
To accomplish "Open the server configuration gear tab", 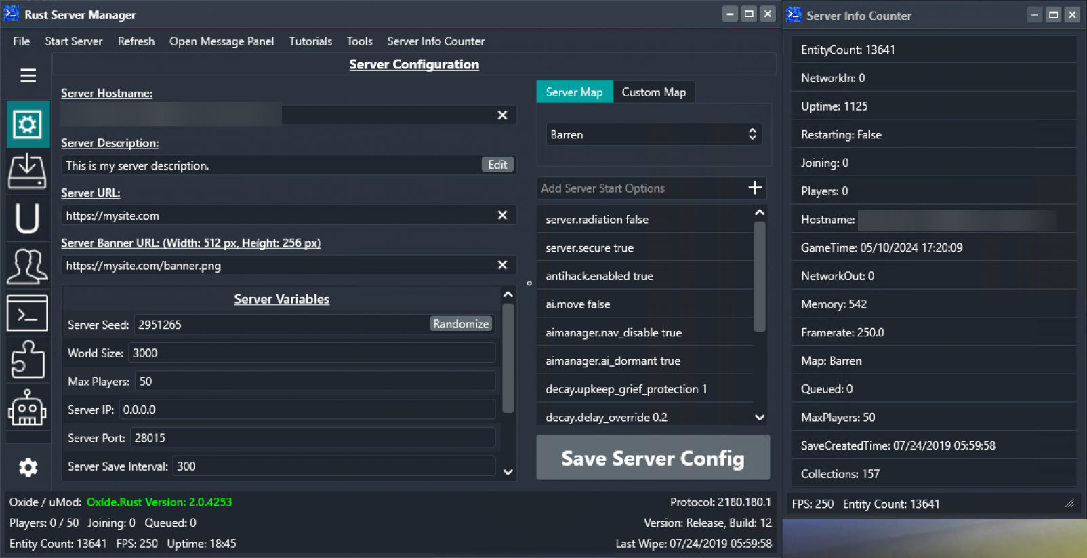I will click(x=28, y=124).
